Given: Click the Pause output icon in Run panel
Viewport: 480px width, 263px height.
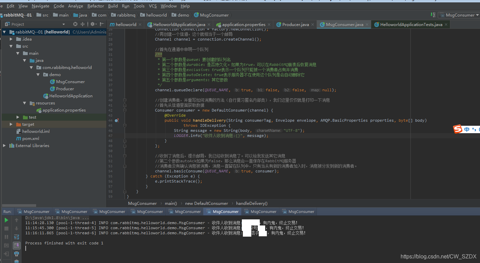Looking at the screenshot, I should [x=6, y=237].
